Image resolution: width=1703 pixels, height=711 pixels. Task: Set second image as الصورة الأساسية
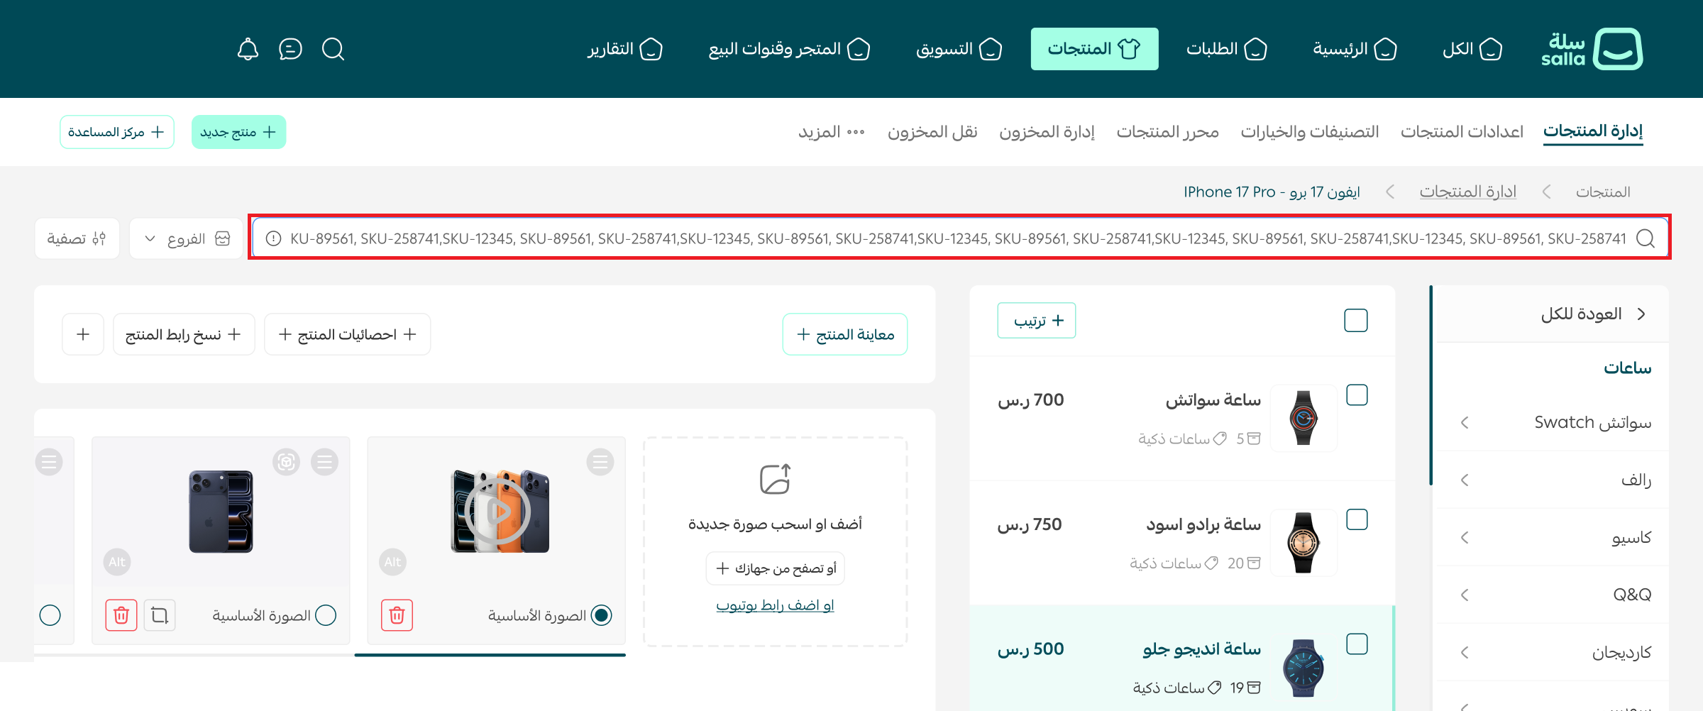326,615
